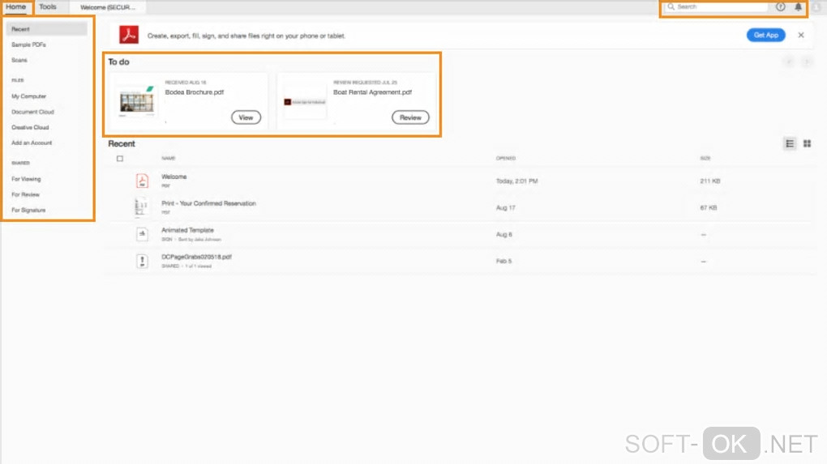Open the Home tab

(16, 6)
